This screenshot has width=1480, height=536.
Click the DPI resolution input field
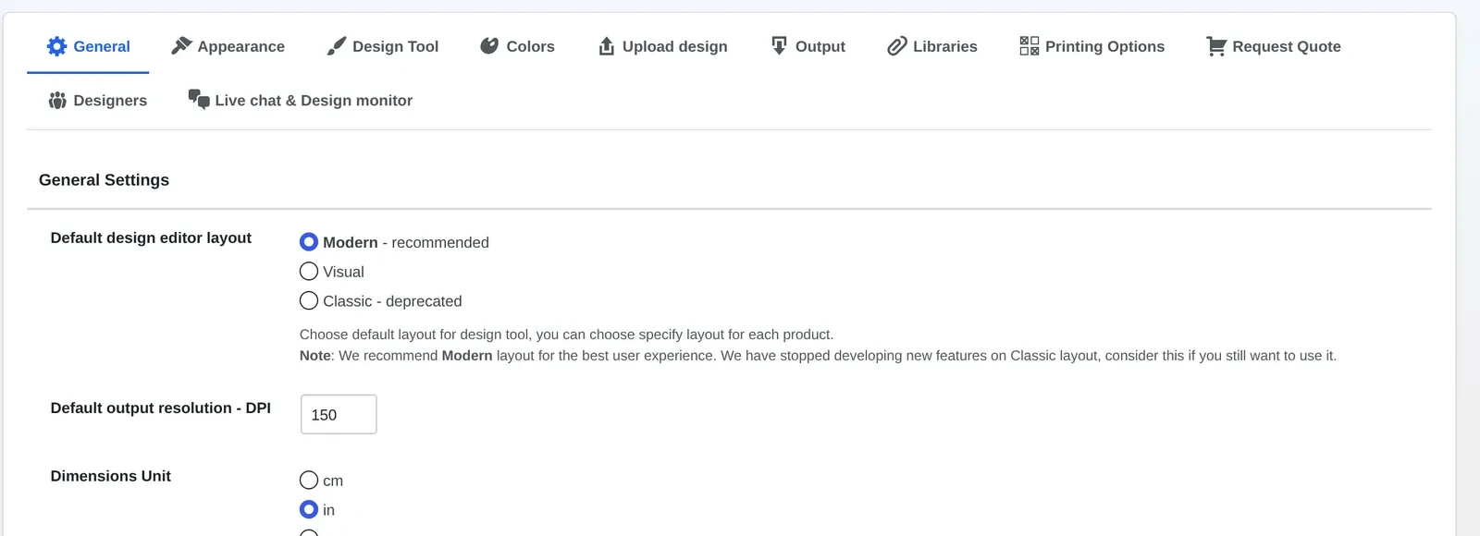339,414
